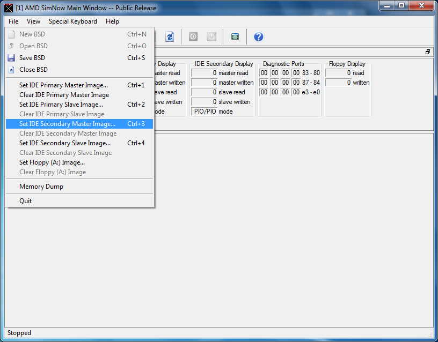Minimize the SimNow main window
The image size is (438, 342).
tap(387, 6)
